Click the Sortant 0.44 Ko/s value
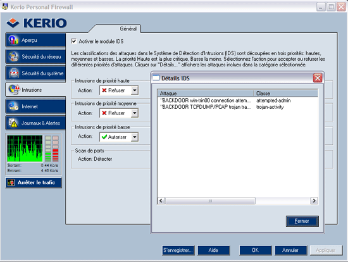Screen dimensions: 348x262 [49, 165]
